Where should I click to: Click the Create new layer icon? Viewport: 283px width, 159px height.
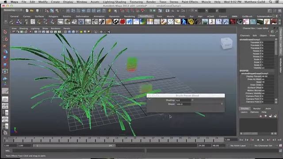[x=270, y=116]
